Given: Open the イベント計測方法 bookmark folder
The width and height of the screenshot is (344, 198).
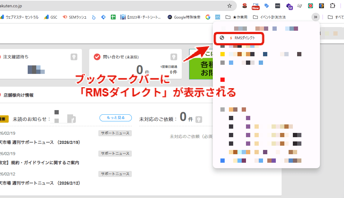Looking at the screenshot, I should pos(269,17).
